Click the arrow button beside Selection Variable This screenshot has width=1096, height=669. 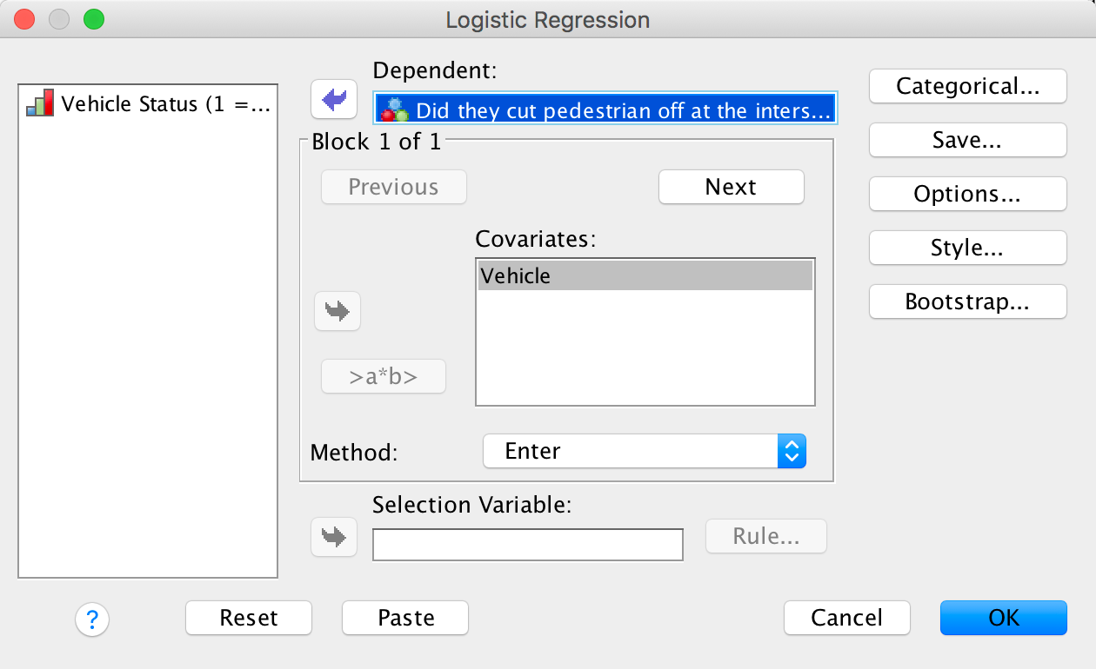(334, 536)
